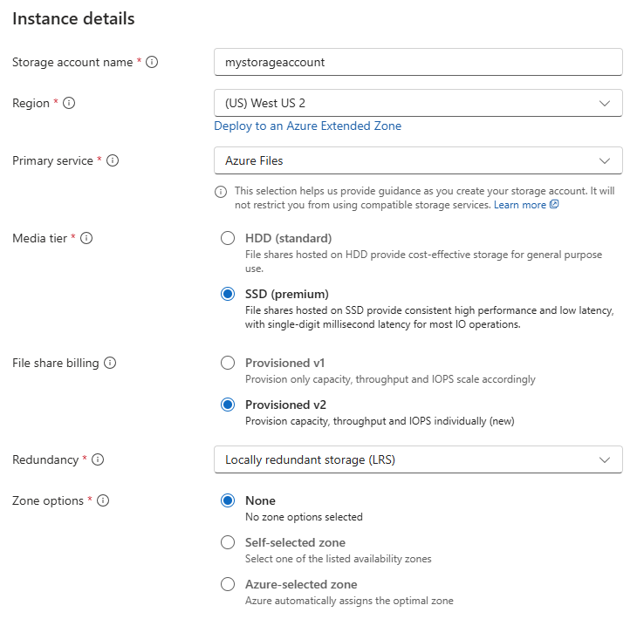The width and height of the screenshot is (637, 619).
Task: Click the Zone options label
Action: click(x=47, y=501)
